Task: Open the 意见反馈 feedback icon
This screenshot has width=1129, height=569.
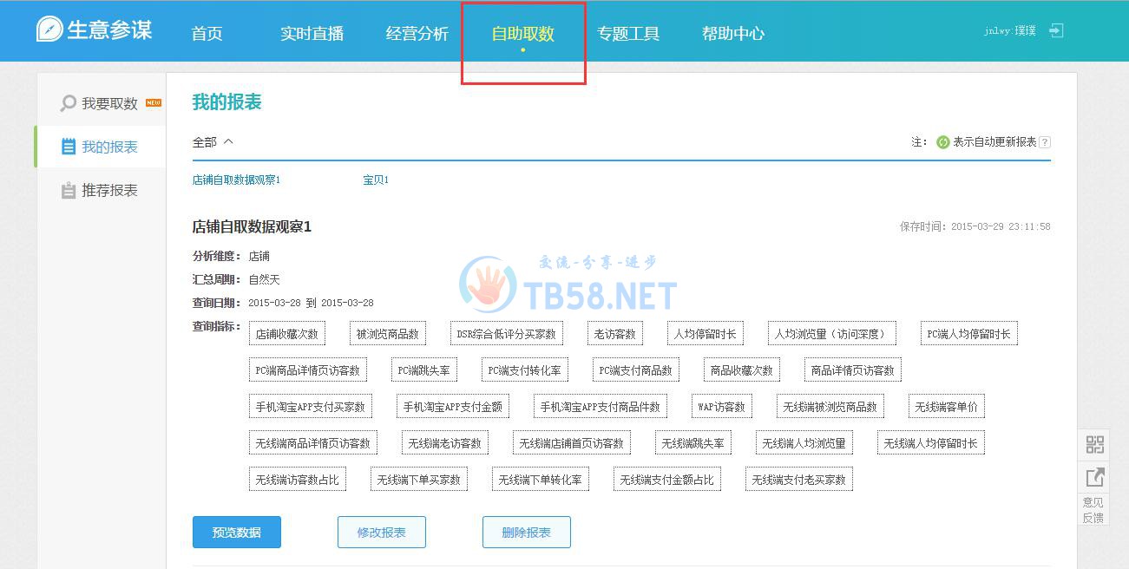Action: (1095, 477)
